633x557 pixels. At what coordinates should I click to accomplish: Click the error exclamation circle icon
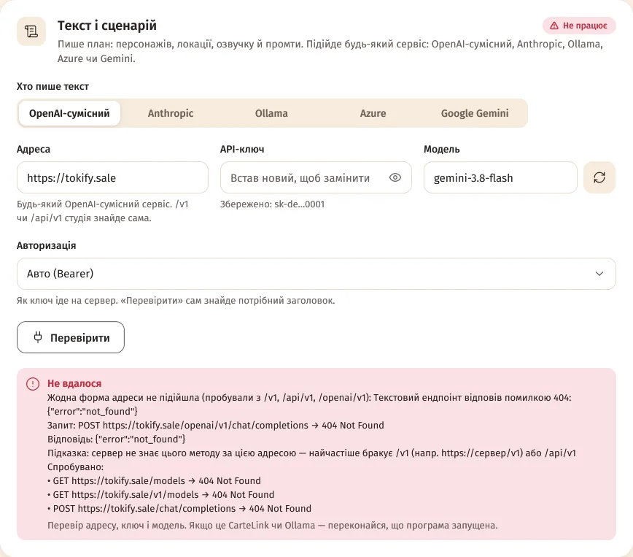tap(33, 383)
